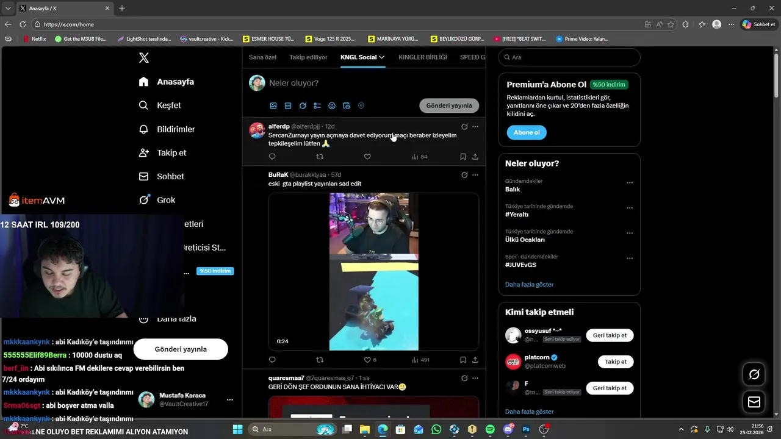781x439 pixels.
Task: Open Photoshop from the taskbar
Action: pos(526,429)
